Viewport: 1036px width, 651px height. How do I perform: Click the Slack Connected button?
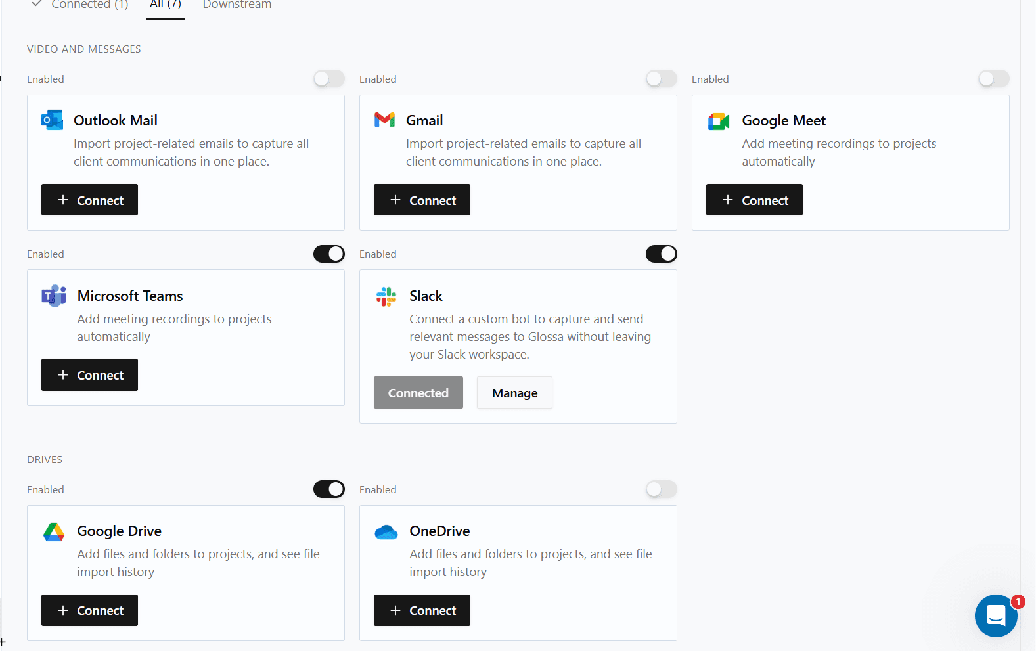[x=418, y=393]
